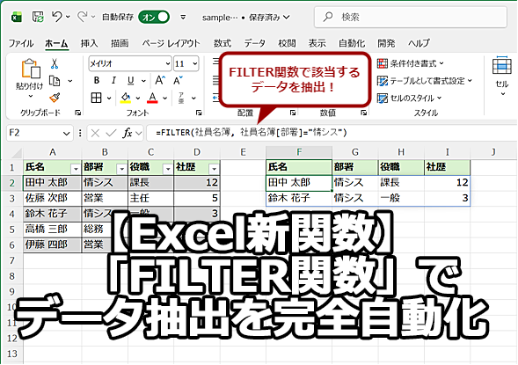Switch to the 挿入 tab
This screenshot has height=365, width=518.
89,43
